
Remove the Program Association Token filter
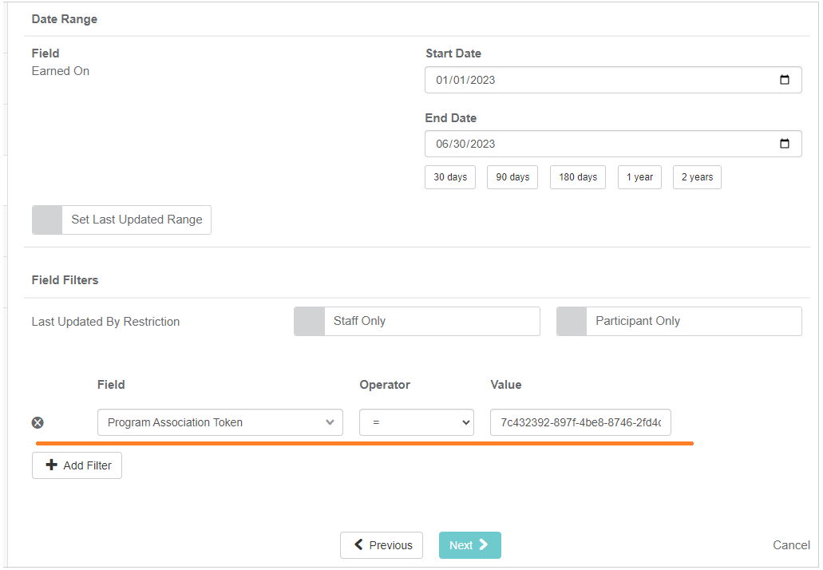38,423
